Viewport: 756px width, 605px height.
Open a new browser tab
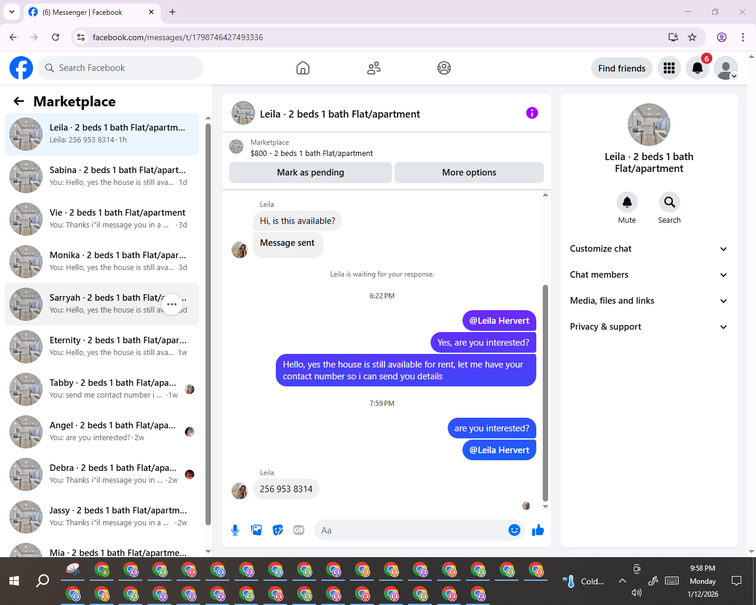point(172,12)
